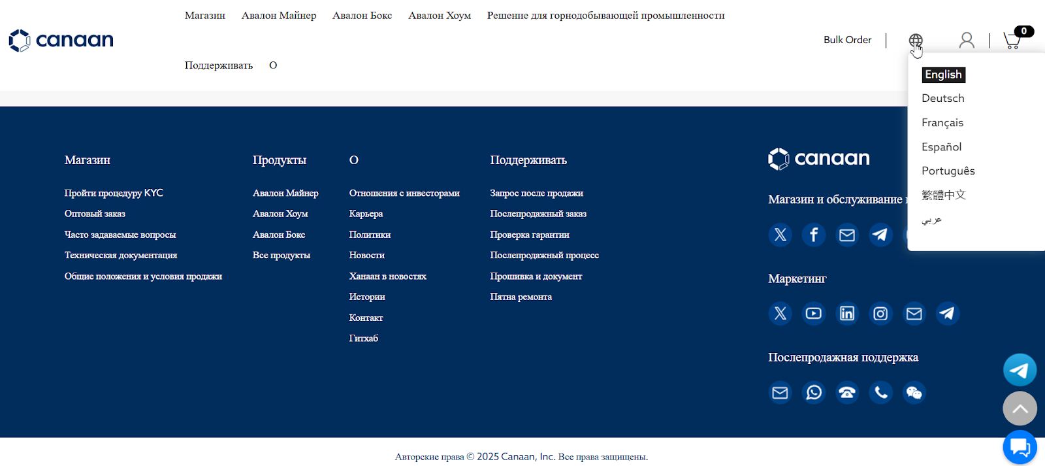The image size is (1045, 466).
Task: Open the language globe icon
Action: [916, 41]
